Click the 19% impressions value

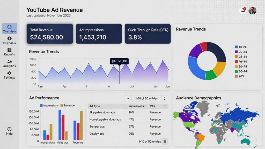point(131,112)
